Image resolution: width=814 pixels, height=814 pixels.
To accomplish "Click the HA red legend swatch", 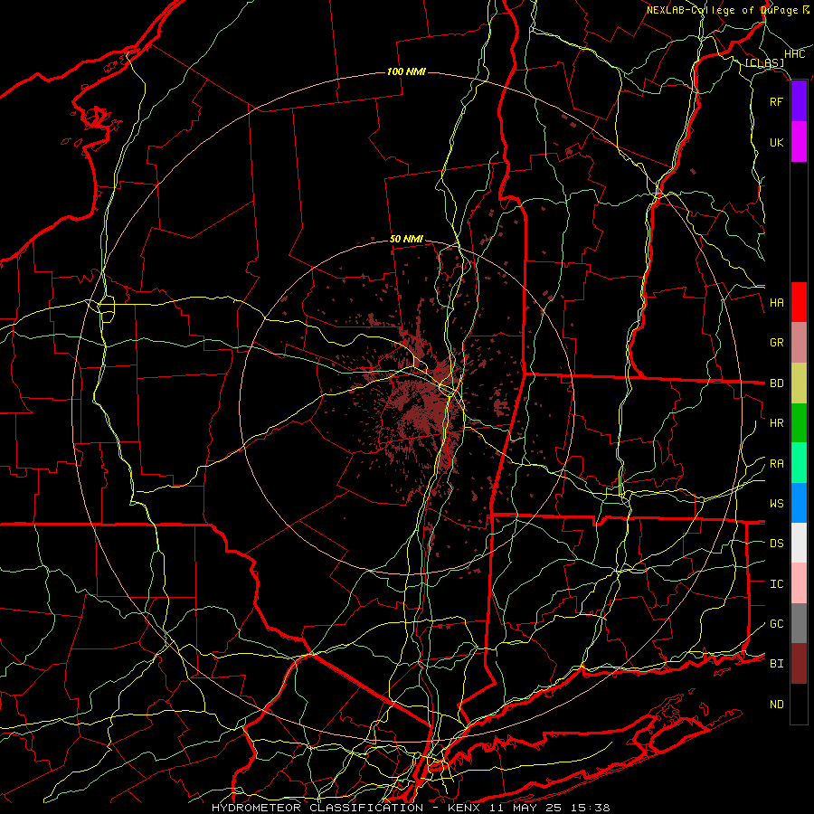I will point(799,302).
